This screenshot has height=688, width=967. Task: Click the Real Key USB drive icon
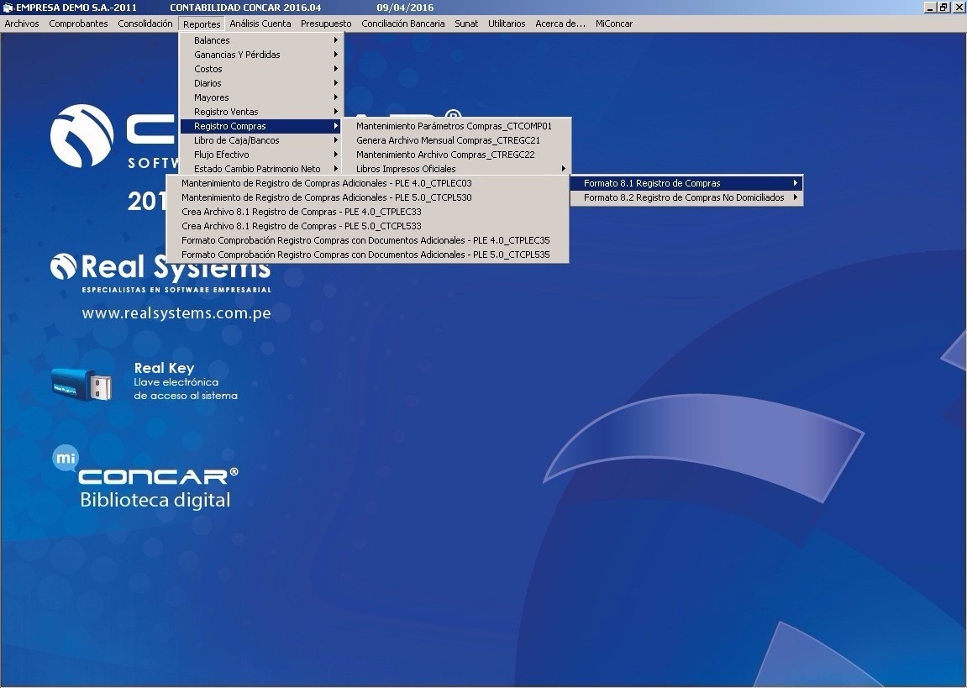(82, 385)
